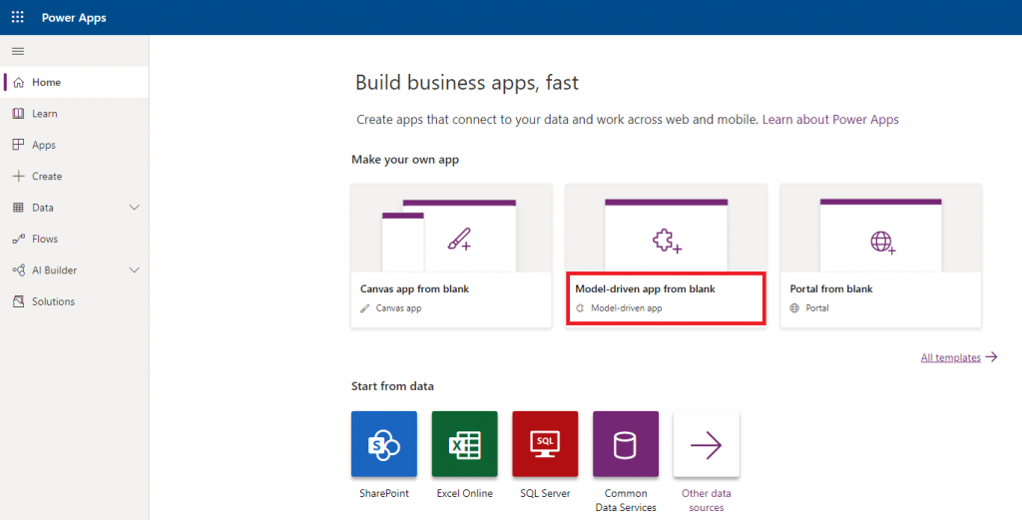
Task: Select Canvas app from blank title
Action: pos(414,288)
